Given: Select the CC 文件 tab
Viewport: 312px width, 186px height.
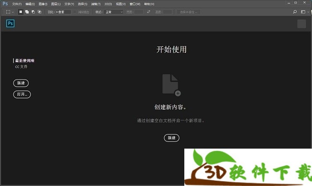Looking at the screenshot, I should 21,67.
